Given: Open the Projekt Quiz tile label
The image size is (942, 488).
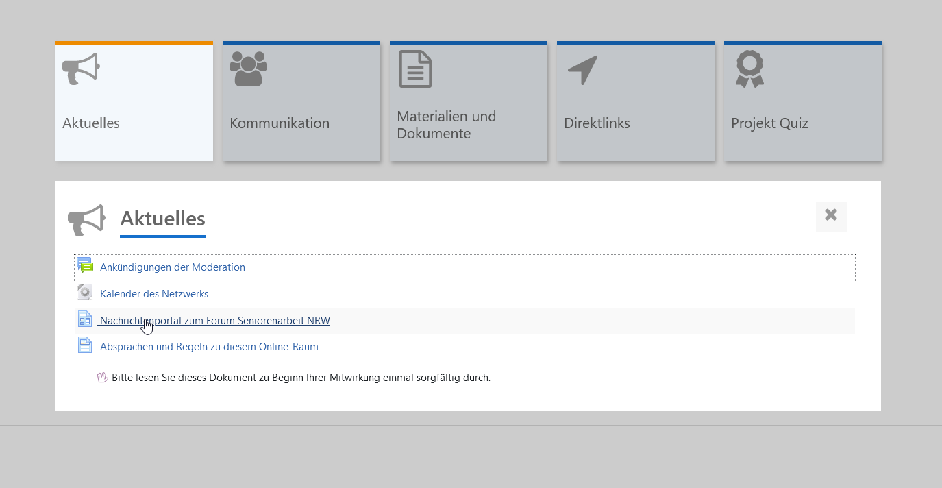Looking at the screenshot, I should click(x=769, y=123).
